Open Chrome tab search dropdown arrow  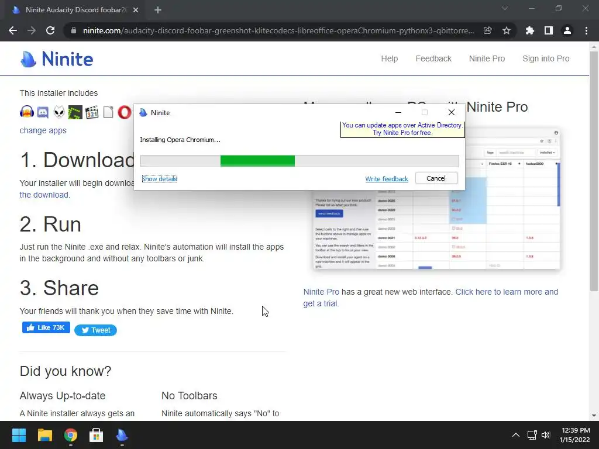[x=505, y=8]
